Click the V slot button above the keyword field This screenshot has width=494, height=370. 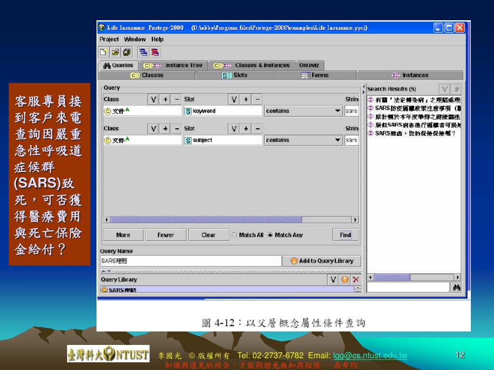coord(234,99)
